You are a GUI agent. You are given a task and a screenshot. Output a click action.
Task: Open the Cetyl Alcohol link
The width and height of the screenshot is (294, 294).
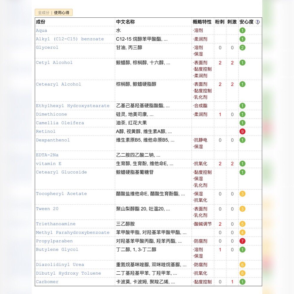[x=54, y=62]
